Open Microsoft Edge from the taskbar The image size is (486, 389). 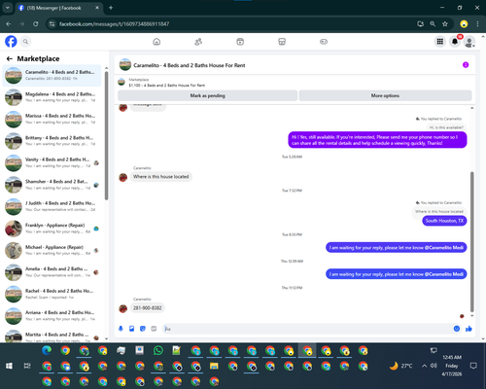click(x=47, y=350)
